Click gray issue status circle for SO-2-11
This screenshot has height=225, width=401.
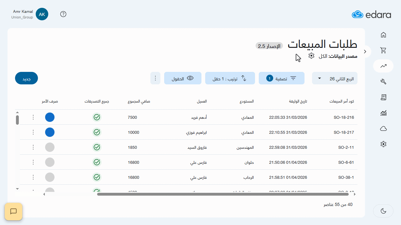pyautogui.click(x=50, y=147)
